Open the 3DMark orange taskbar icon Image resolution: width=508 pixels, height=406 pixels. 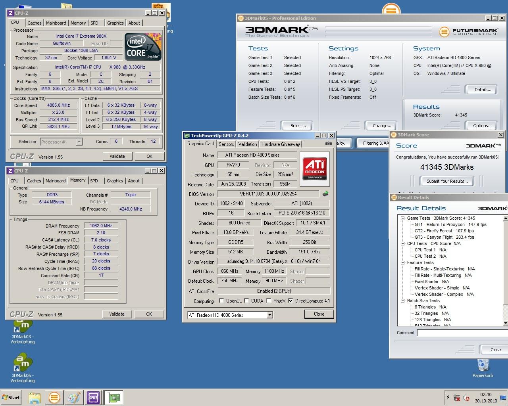tap(54, 398)
